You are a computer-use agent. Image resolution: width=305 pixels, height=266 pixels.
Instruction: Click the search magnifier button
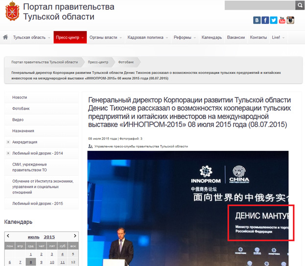[300, 5]
